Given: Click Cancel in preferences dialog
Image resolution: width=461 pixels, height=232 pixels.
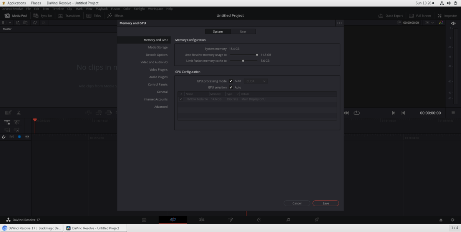Looking at the screenshot, I should tap(297, 203).
